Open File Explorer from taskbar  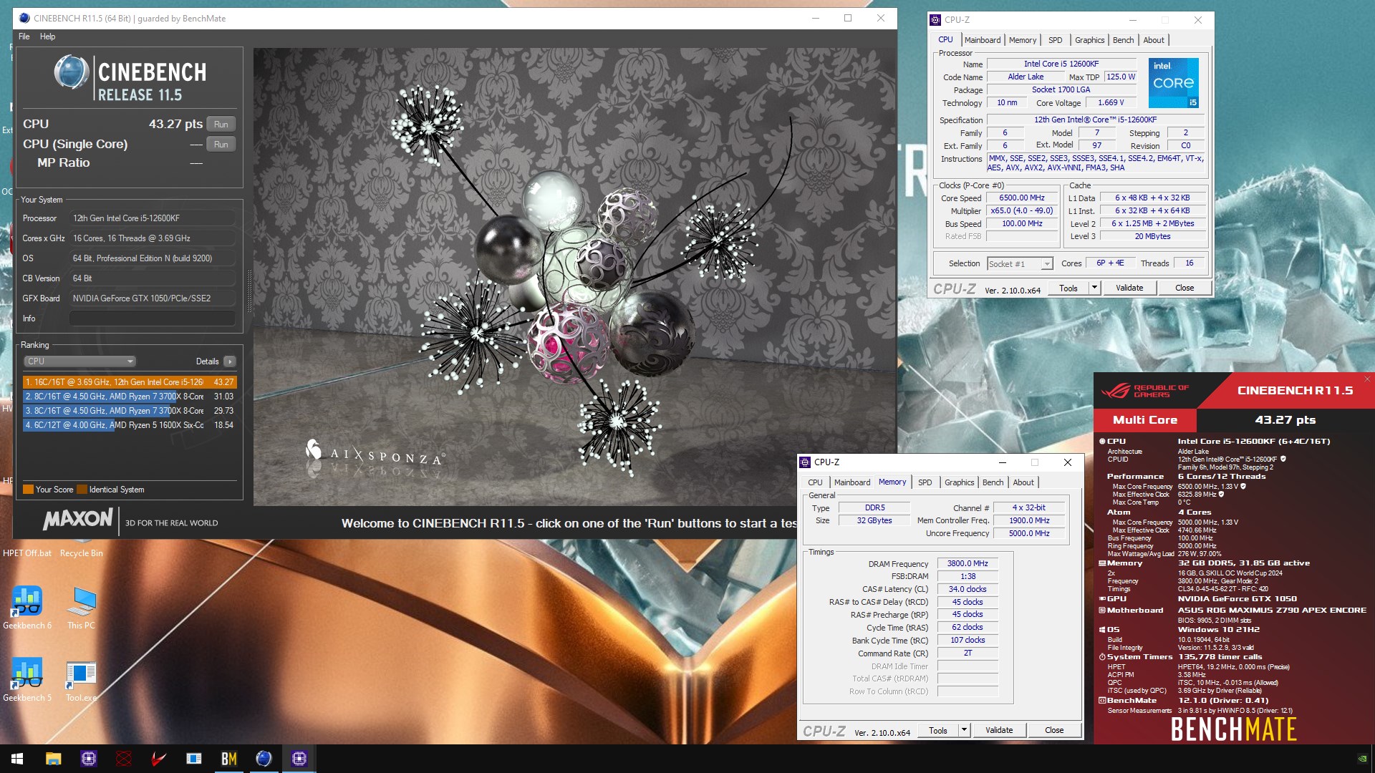[x=54, y=759]
